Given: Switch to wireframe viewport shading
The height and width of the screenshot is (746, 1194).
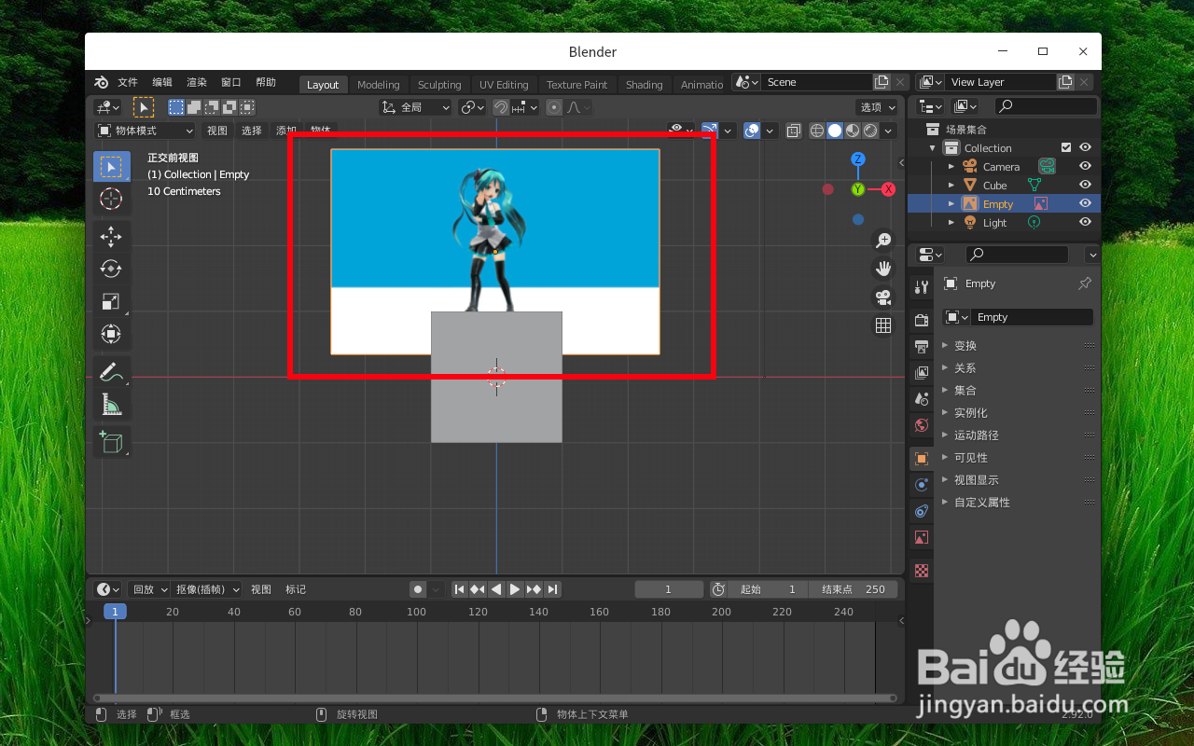Looking at the screenshot, I should pyautogui.click(x=817, y=131).
